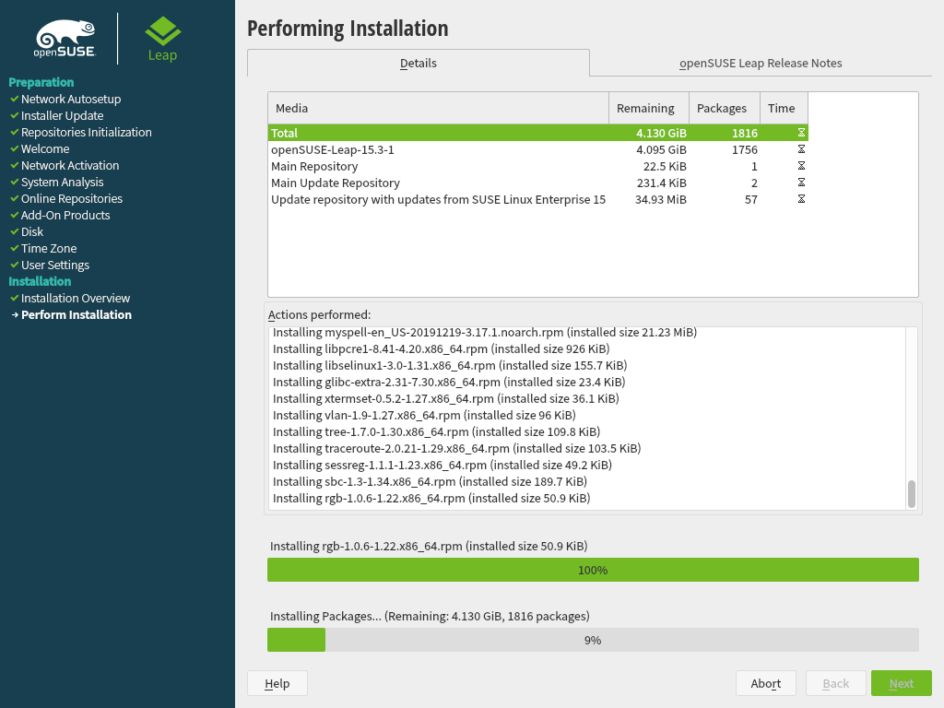The image size is (944, 708).
Task: Click the 9% overall installation progress bar
Action: coord(593,640)
